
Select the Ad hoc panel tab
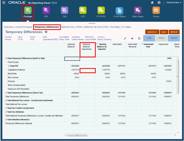pyautogui.click(x=162, y=38)
